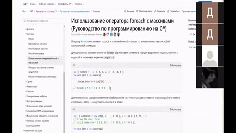The width and height of the screenshot is (236, 133).
Task: Click the Изменить pencil icon
Action: (155, 11)
